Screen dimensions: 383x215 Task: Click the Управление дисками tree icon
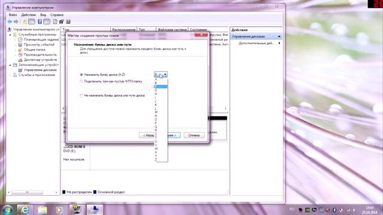[x=20, y=70]
